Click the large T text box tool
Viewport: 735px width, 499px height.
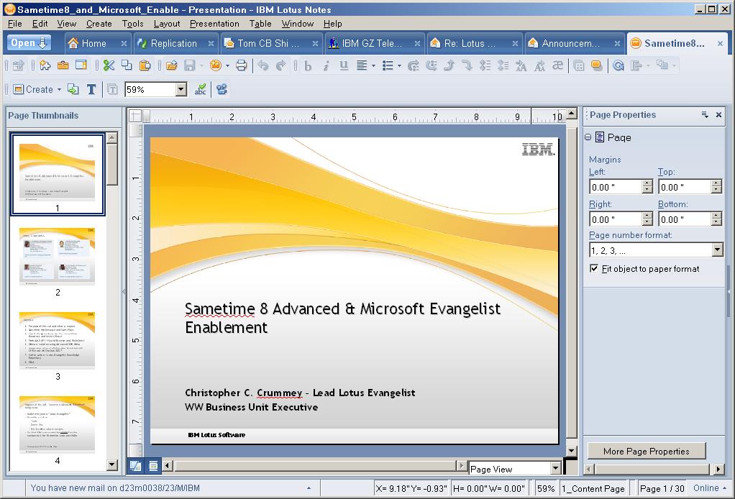[91, 89]
